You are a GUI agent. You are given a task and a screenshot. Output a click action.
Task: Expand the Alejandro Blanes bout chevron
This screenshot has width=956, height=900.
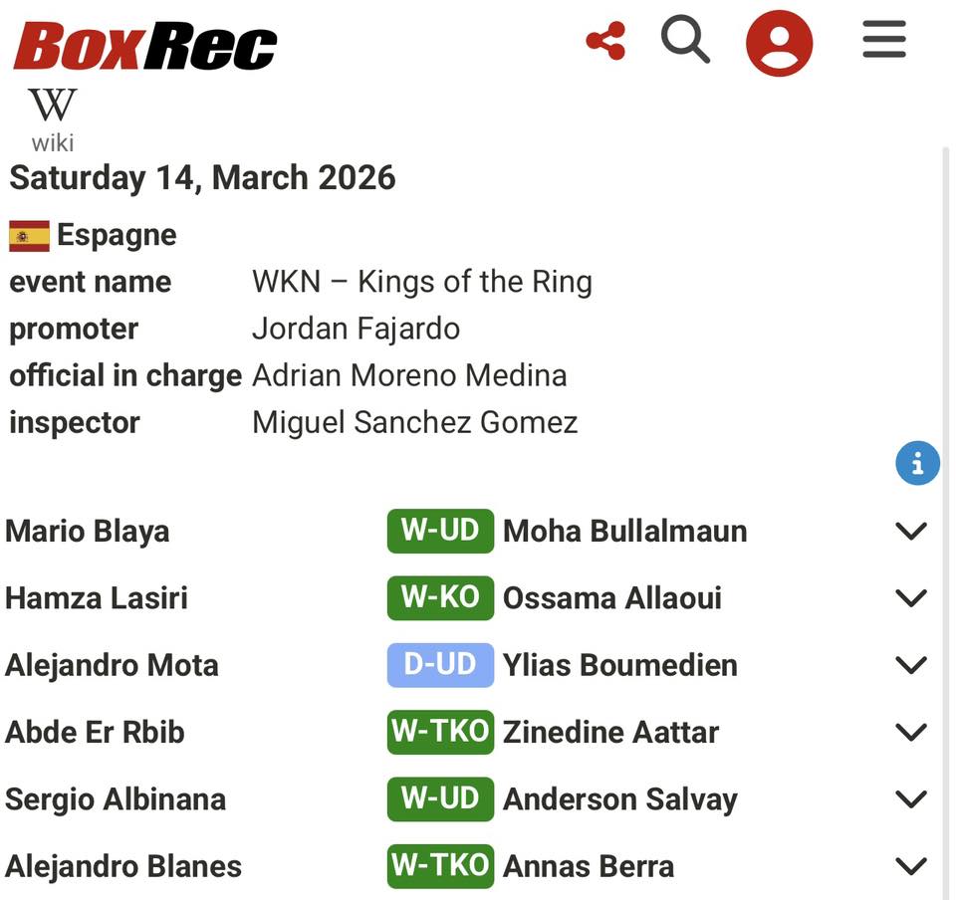(911, 866)
